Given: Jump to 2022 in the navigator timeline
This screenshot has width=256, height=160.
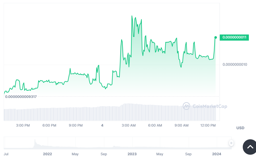Looking at the screenshot, I should coord(47,154).
